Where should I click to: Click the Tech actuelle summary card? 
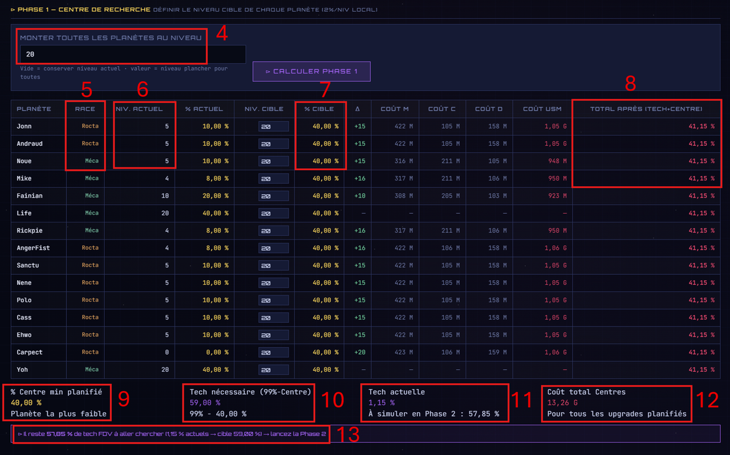435,403
